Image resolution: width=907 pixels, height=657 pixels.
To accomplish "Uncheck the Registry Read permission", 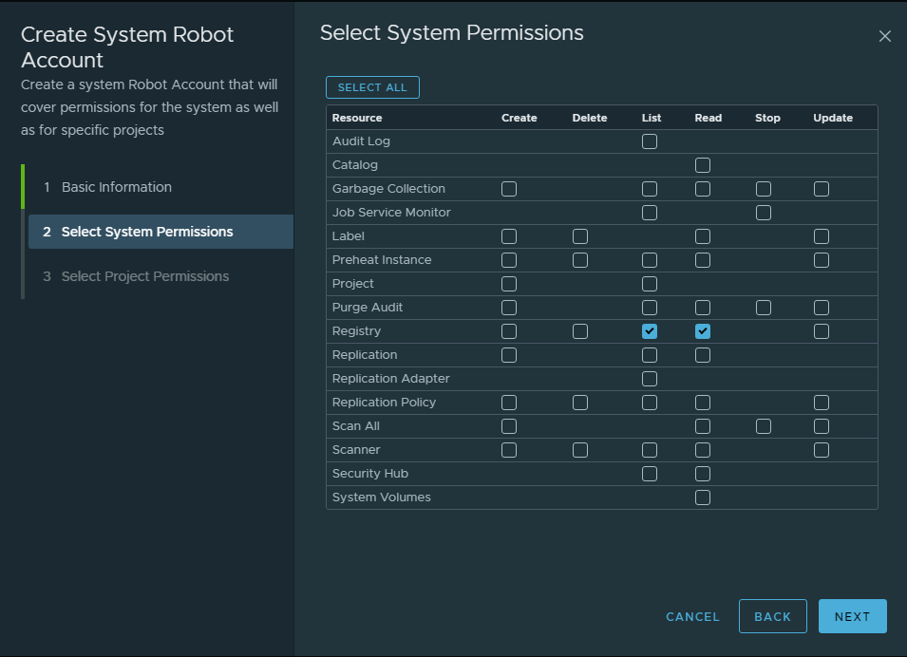I will (703, 331).
